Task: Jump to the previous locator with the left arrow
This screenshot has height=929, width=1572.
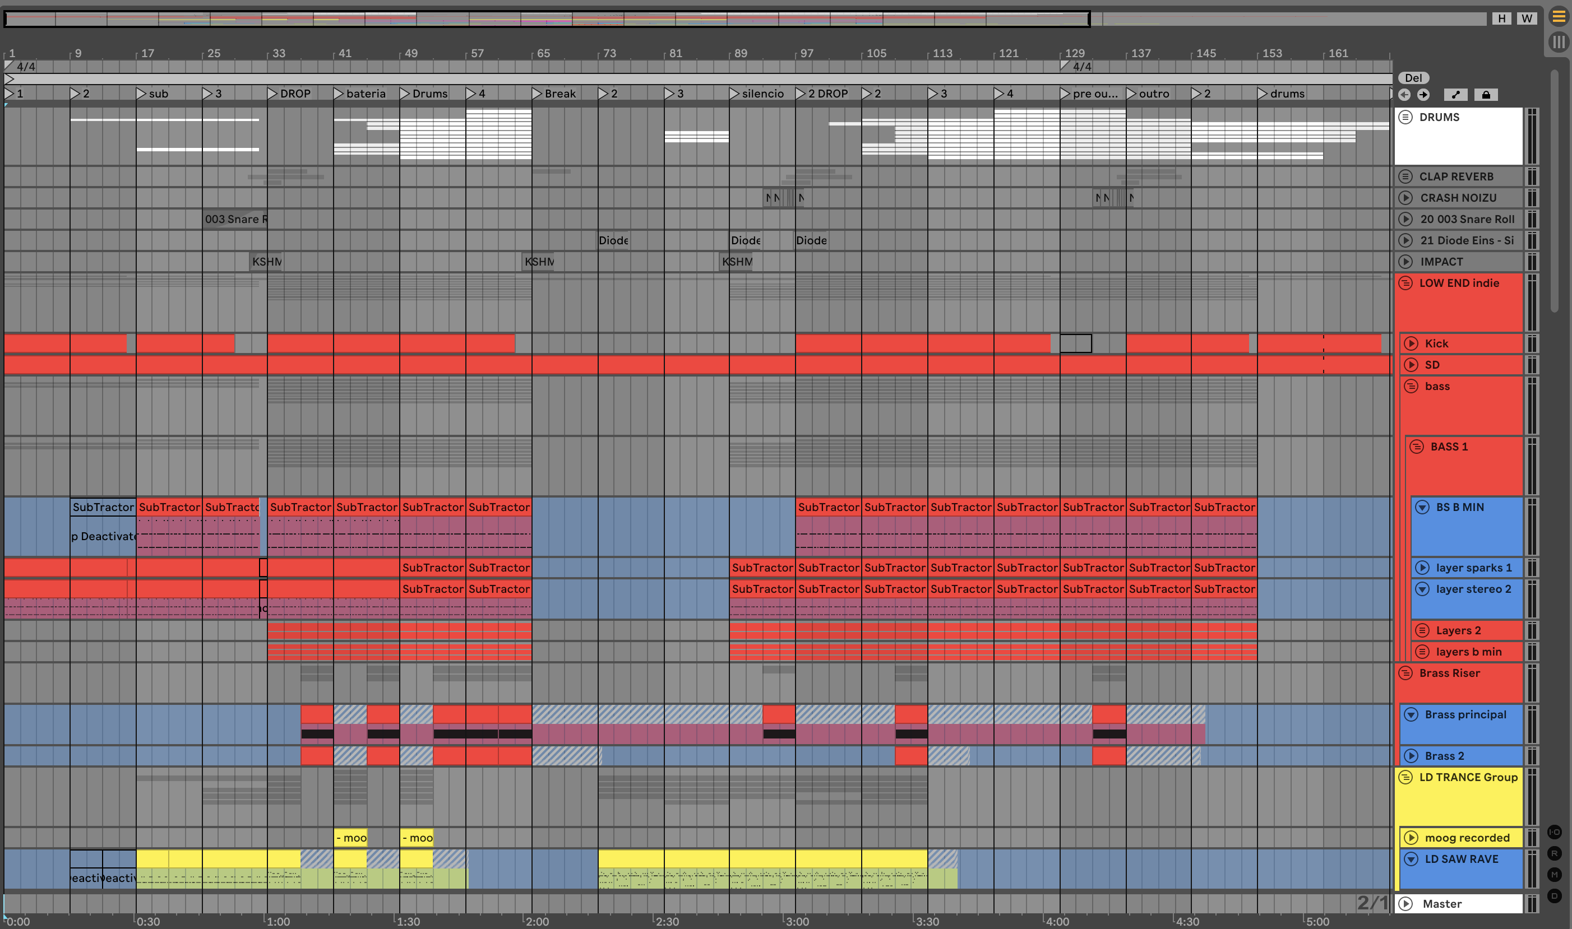Action: [x=1404, y=95]
